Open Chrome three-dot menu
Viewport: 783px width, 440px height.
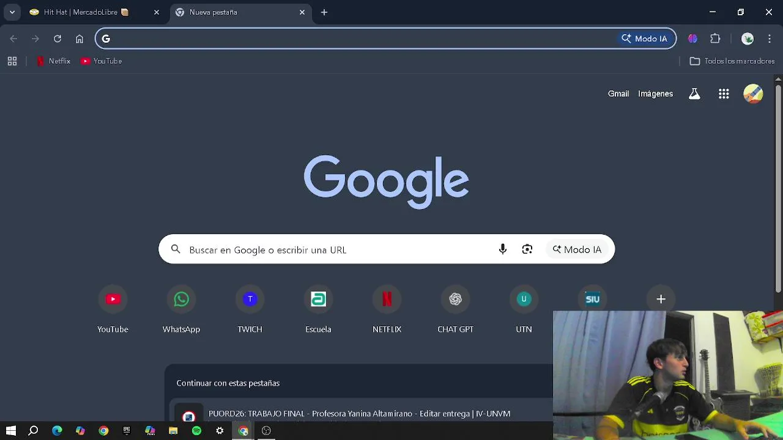770,38
